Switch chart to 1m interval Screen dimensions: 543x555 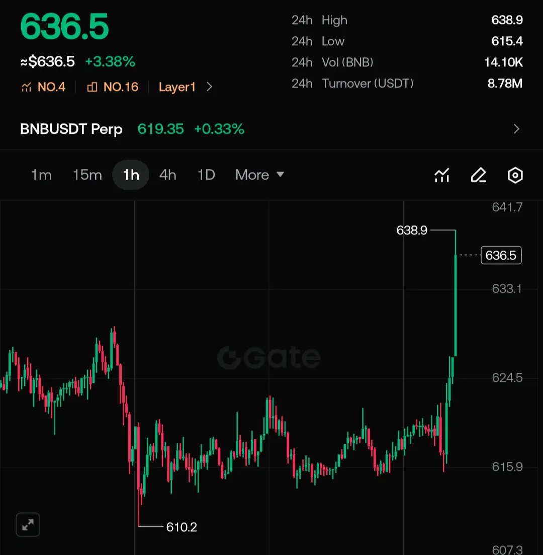[41, 175]
